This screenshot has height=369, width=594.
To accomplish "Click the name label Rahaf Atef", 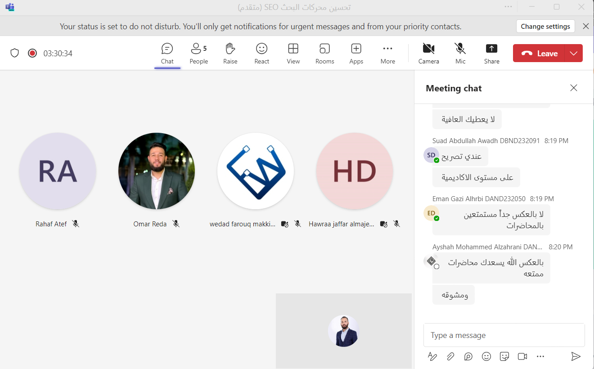I will 51,224.
